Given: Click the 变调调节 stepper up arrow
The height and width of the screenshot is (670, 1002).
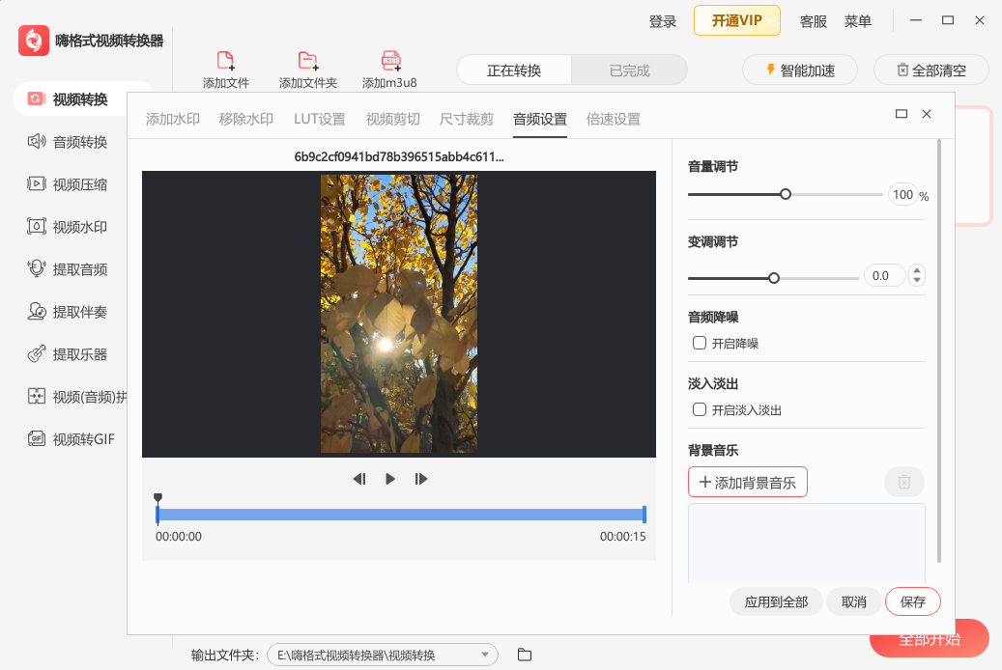Looking at the screenshot, I should point(917,269).
